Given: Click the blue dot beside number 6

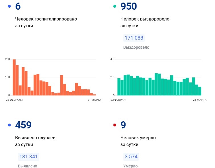Looking at the screenshot, I should (x=9, y=6).
